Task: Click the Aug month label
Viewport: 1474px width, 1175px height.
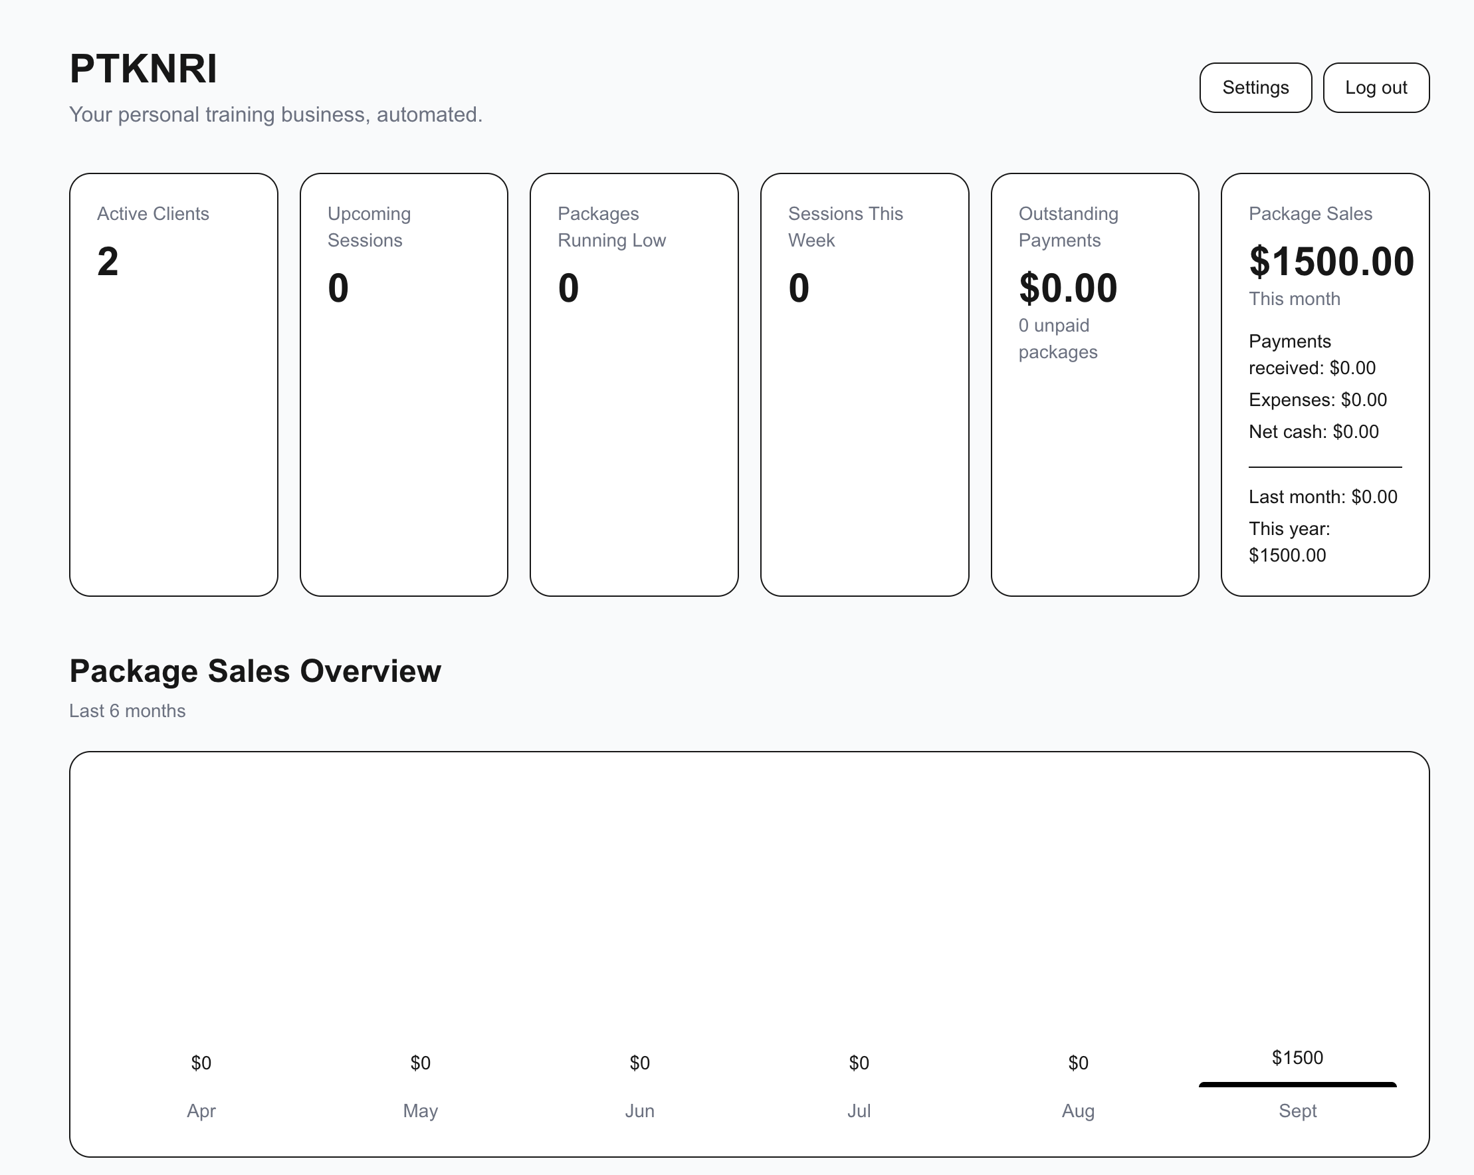Action: pos(1078,1111)
